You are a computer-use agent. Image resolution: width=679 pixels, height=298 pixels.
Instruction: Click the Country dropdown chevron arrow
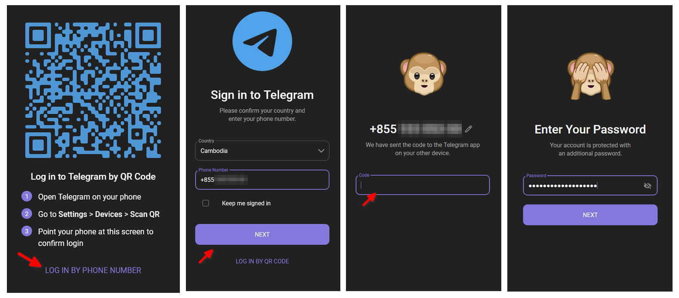(x=321, y=151)
